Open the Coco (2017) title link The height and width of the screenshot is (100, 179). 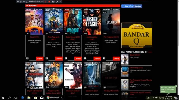click(34, 37)
